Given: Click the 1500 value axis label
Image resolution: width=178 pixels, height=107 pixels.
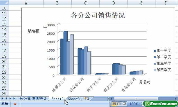Looking at the screenshot, I should [x=51, y=50].
